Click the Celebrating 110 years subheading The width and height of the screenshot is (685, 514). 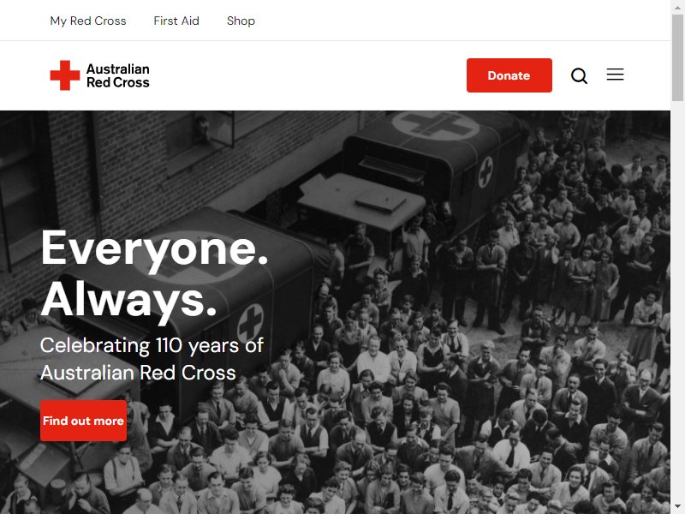tap(152, 359)
